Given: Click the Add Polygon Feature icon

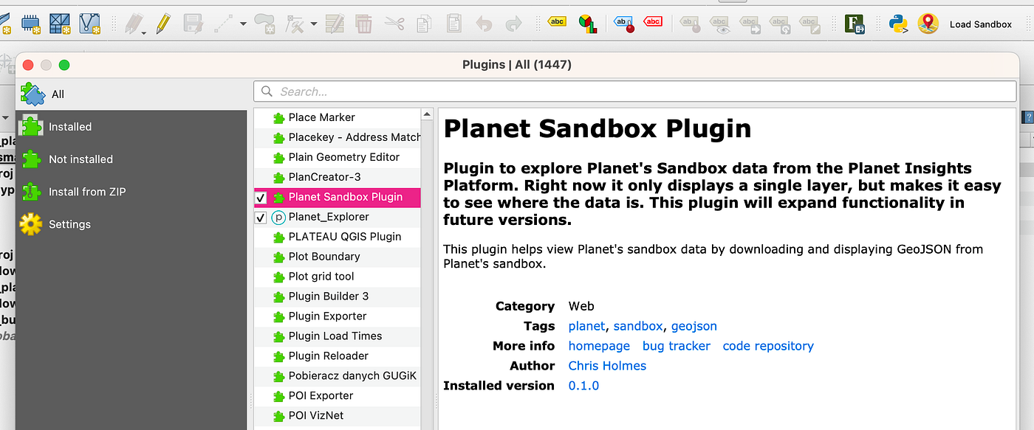Looking at the screenshot, I should pyautogui.click(x=264, y=24).
